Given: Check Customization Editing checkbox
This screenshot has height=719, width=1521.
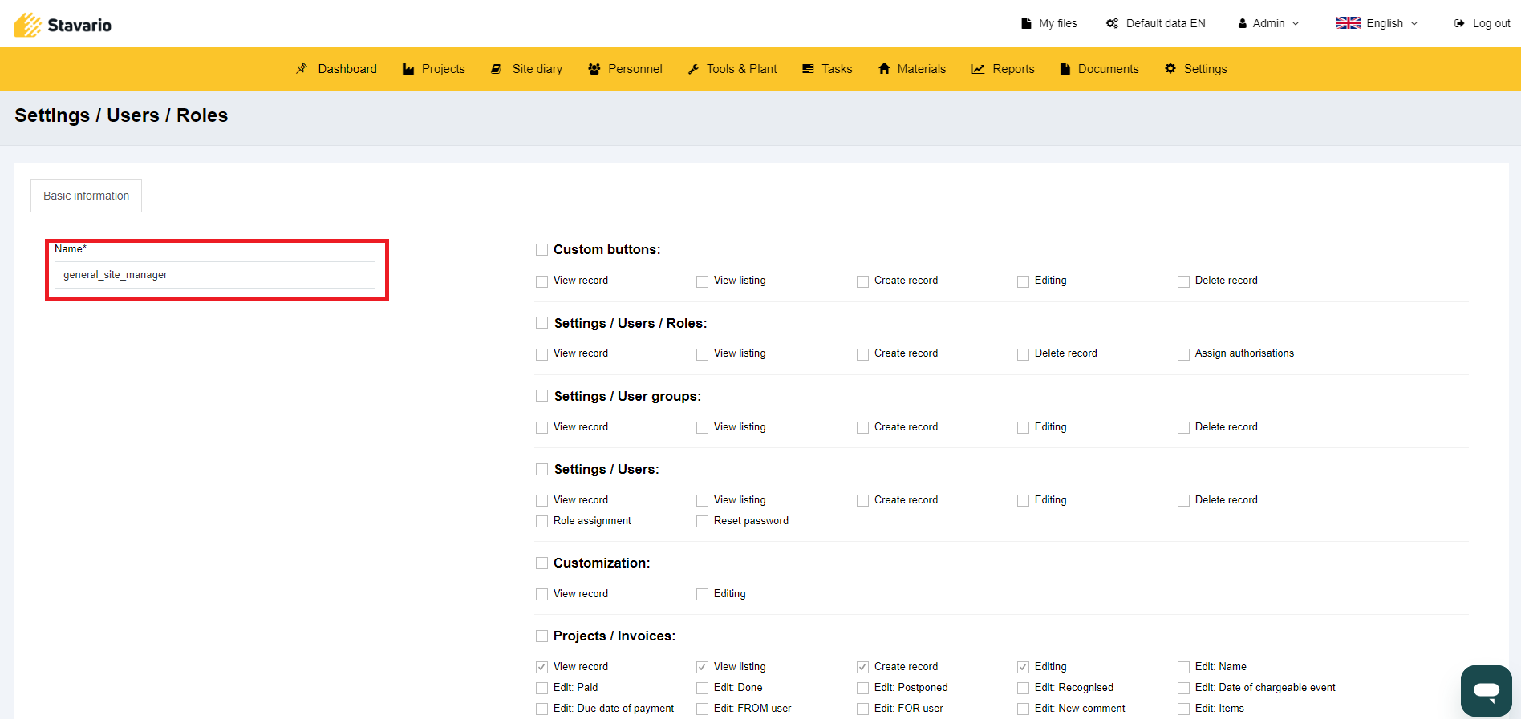Looking at the screenshot, I should 702,595.
